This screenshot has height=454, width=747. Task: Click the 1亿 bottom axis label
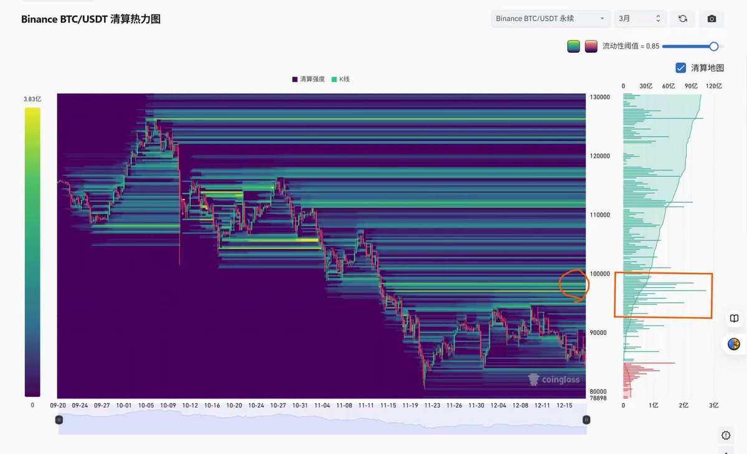coord(654,405)
